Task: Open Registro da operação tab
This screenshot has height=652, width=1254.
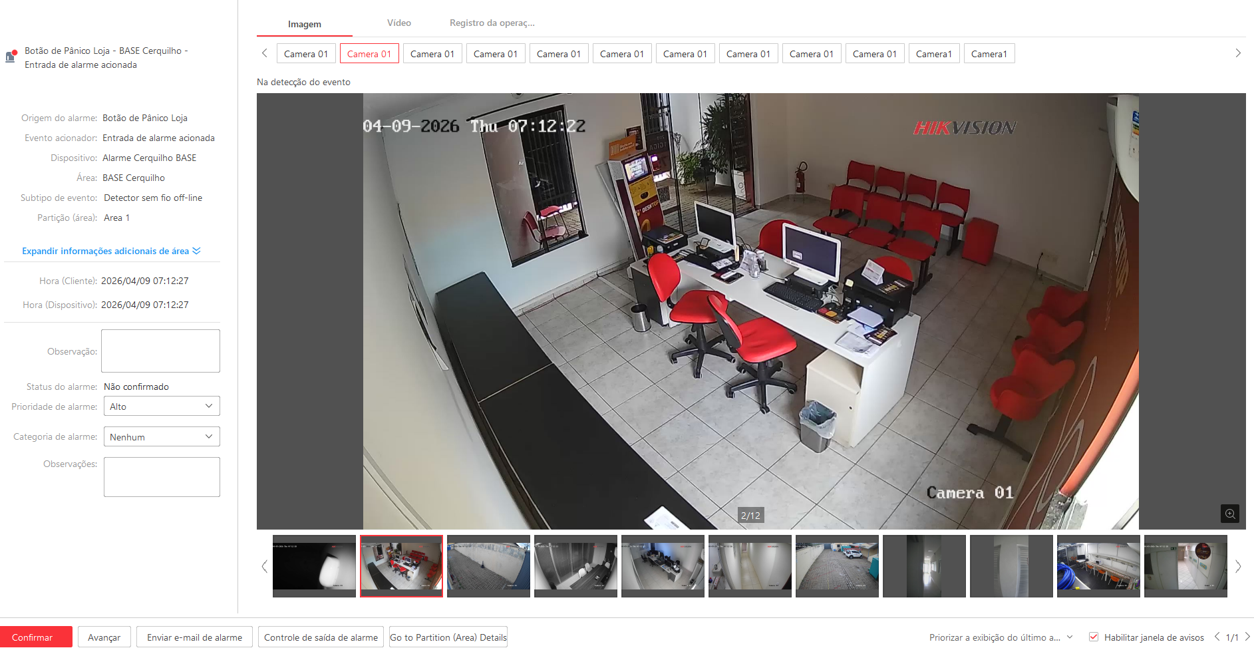Action: tap(492, 23)
